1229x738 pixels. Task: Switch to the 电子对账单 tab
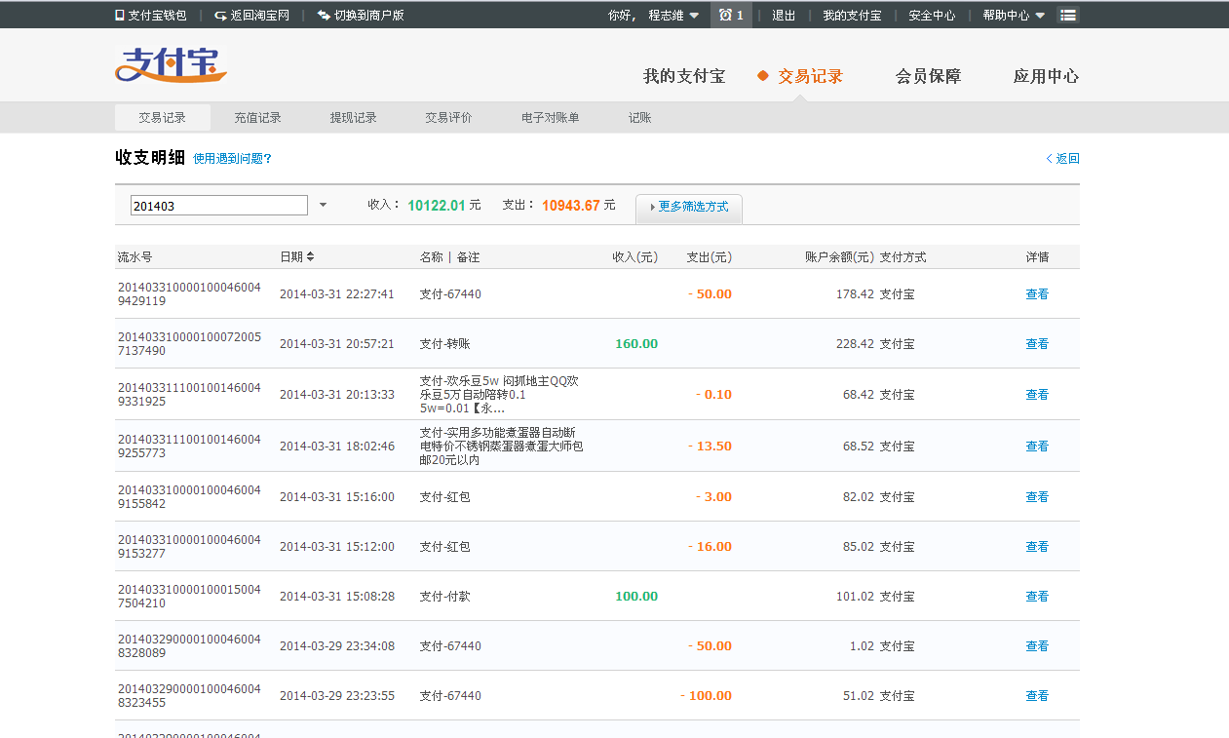click(551, 118)
